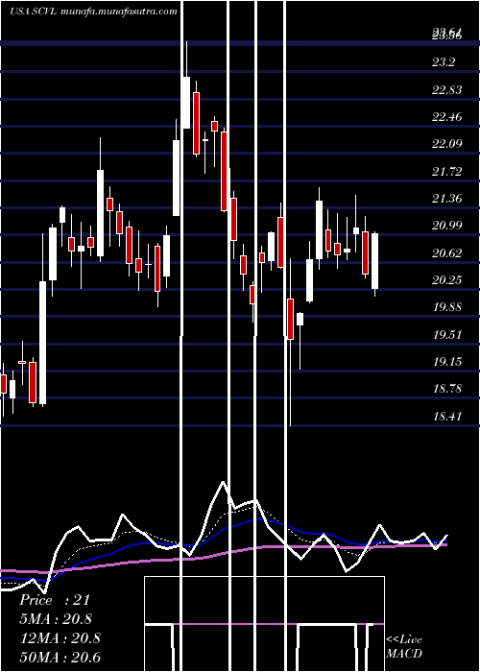Click the <<Live MACD label

[404, 646]
